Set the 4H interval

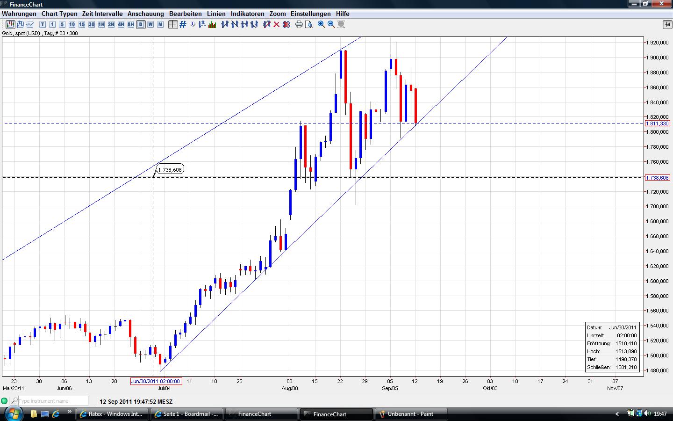(121, 24)
